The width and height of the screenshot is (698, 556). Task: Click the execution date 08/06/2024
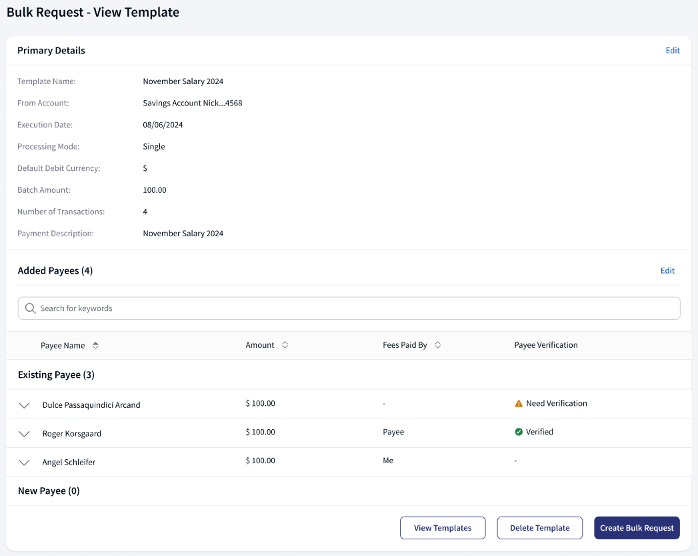(163, 125)
